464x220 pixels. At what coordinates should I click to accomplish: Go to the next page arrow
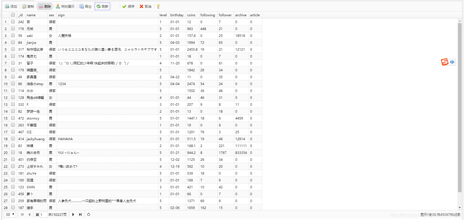click(x=73, y=214)
